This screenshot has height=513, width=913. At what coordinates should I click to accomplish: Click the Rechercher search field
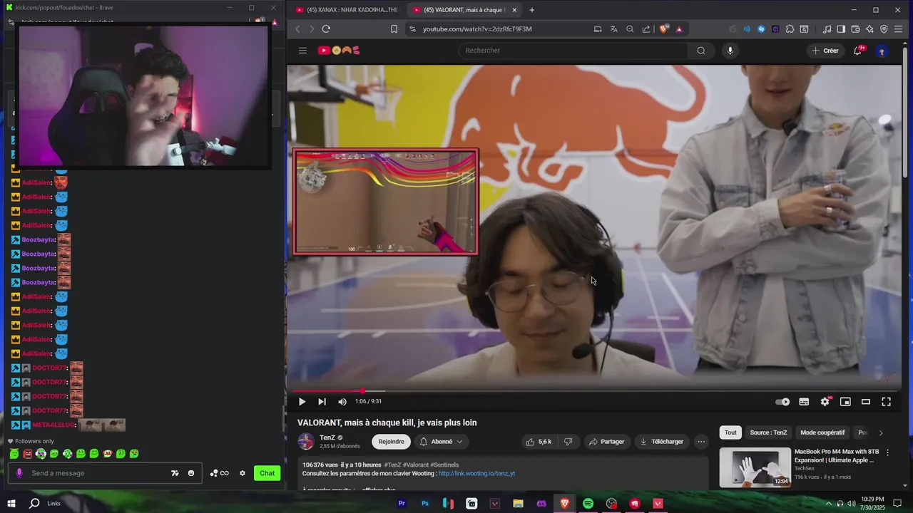[x=573, y=51]
